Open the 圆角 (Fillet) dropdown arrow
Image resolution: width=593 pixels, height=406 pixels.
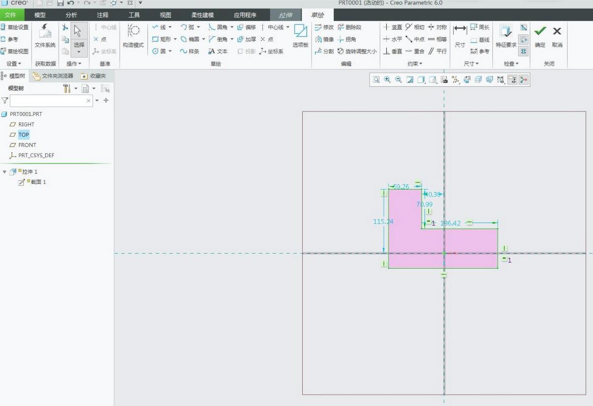pyautogui.click(x=231, y=28)
